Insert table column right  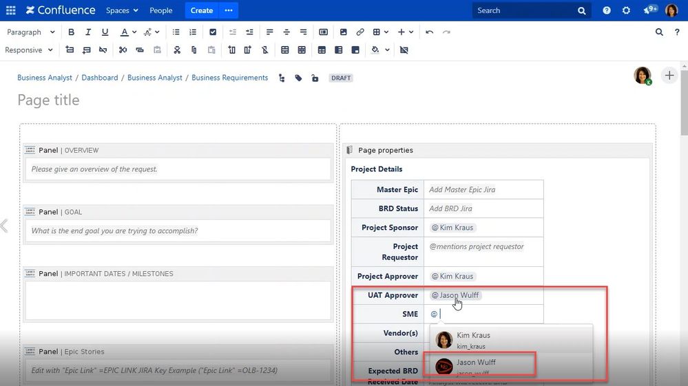click(248, 50)
